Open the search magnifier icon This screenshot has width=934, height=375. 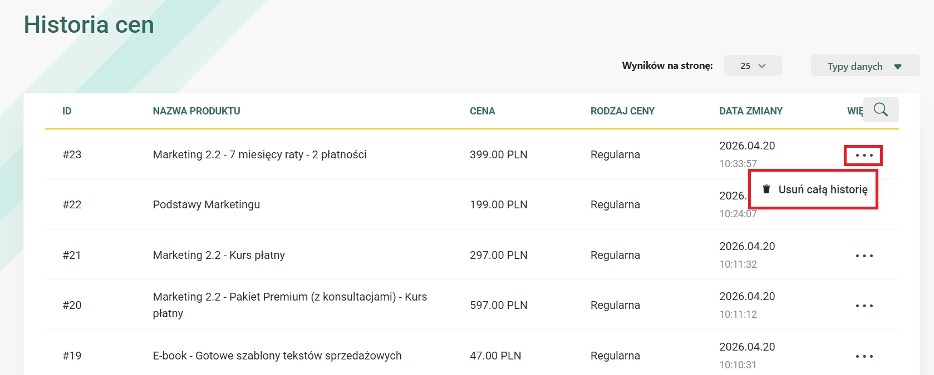[881, 109]
